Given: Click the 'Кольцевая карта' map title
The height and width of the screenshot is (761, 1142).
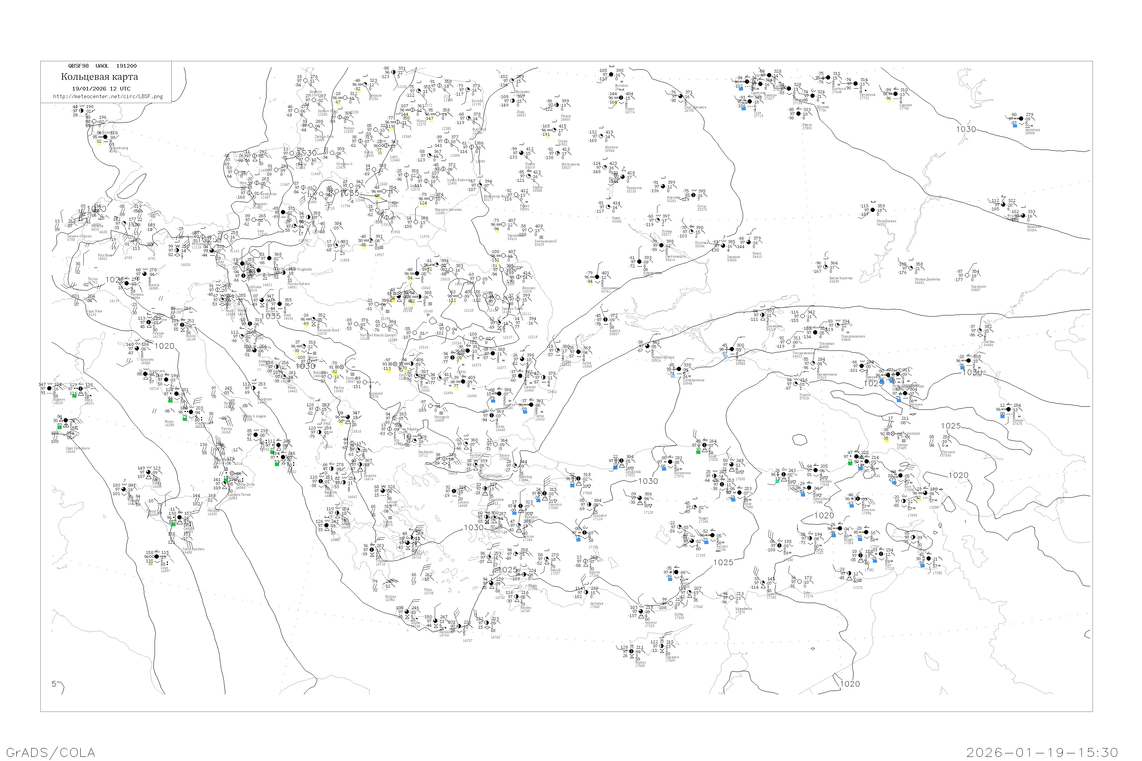Looking at the screenshot, I should pos(99,77).
